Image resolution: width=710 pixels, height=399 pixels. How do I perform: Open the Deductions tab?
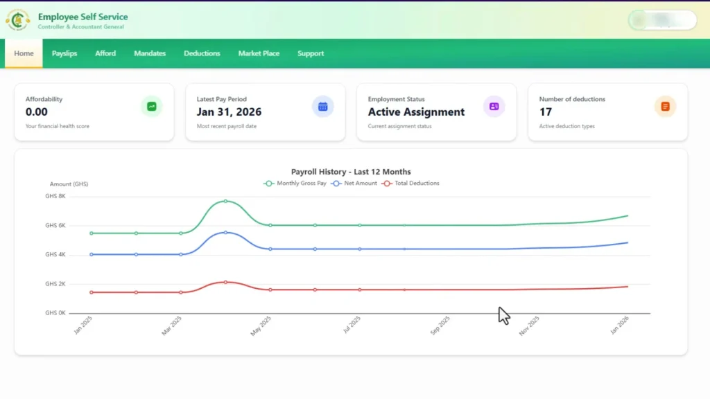pos(202,53)
